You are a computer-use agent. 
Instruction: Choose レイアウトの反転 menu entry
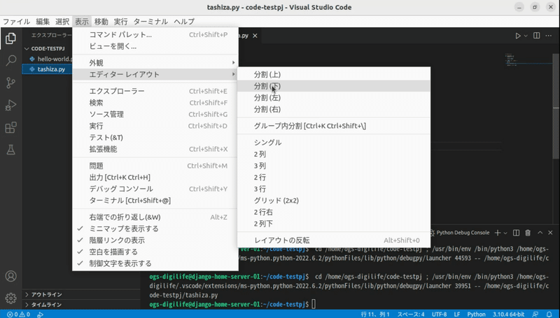(x=334, y=240)
